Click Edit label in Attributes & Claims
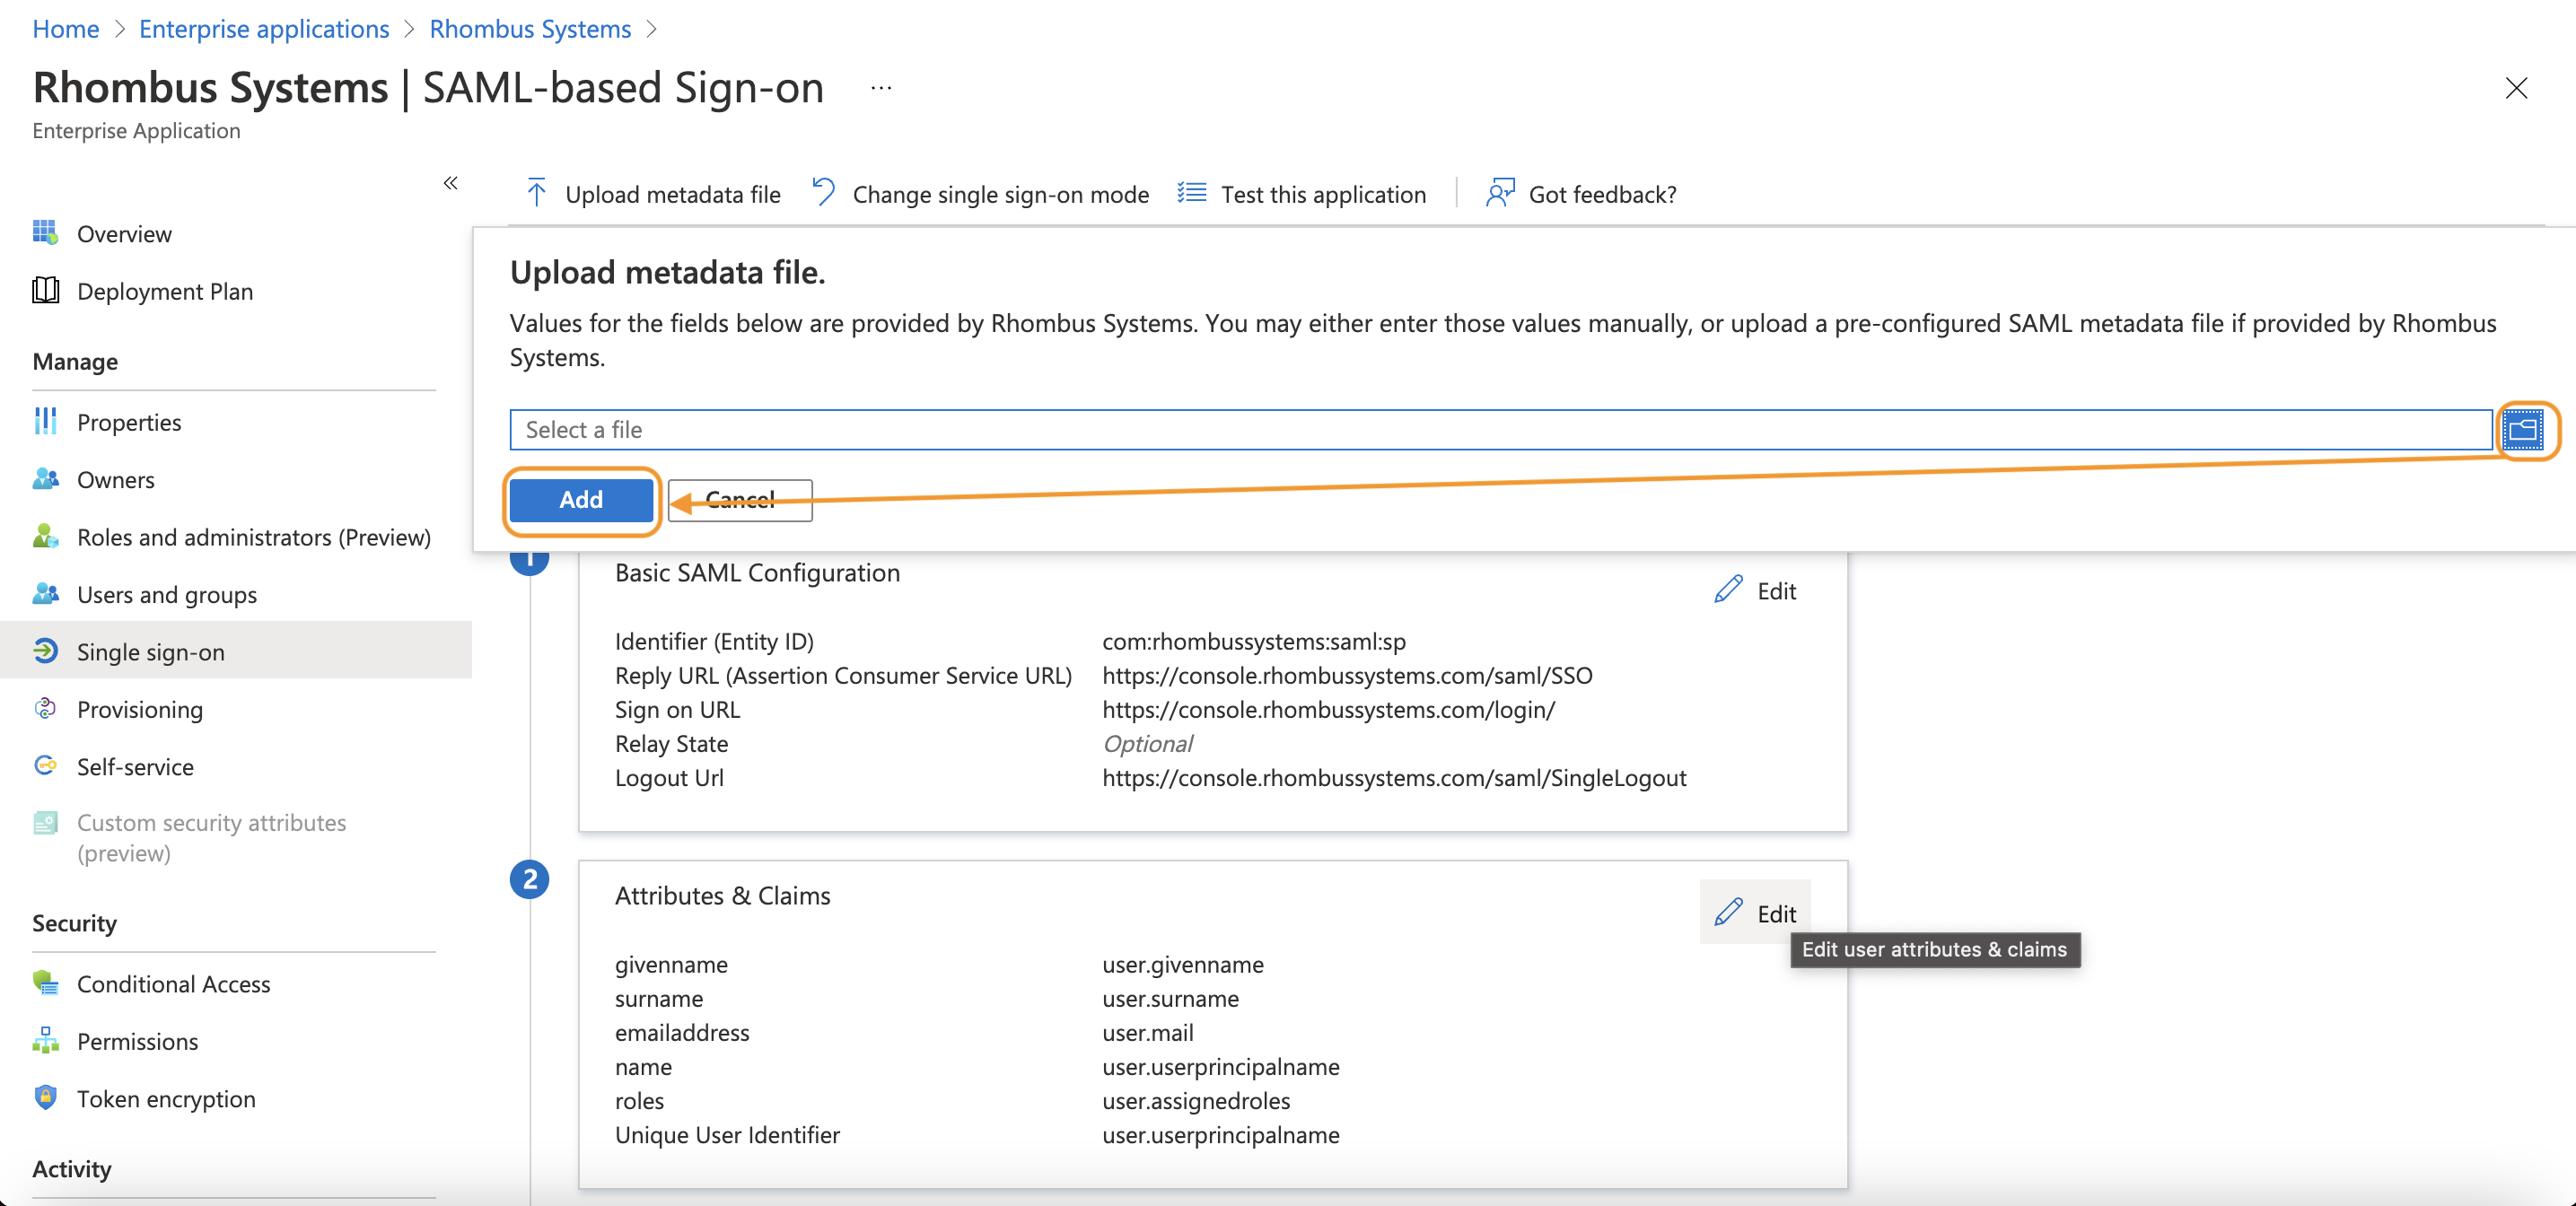 (1776, 914)
